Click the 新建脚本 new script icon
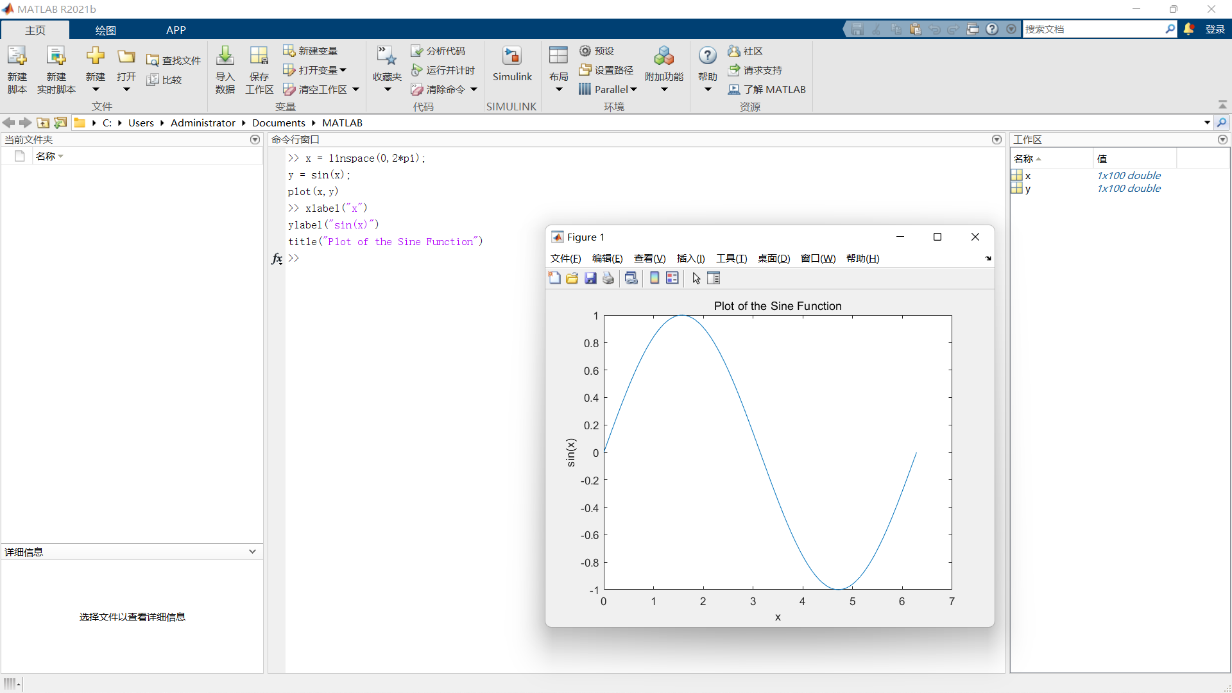Screen dimensions: 1232x693 point(17,57)
